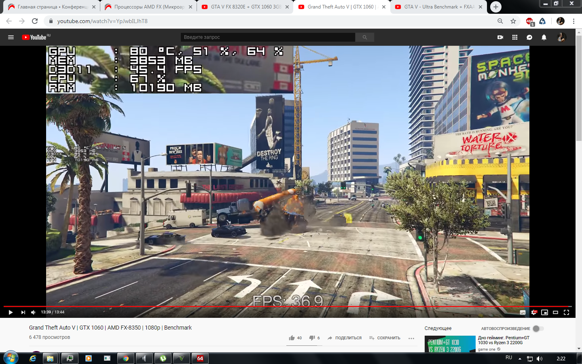Open the YouTube apps grid
The width and height of the screenshot is (582, 364).
click(515, 37)
